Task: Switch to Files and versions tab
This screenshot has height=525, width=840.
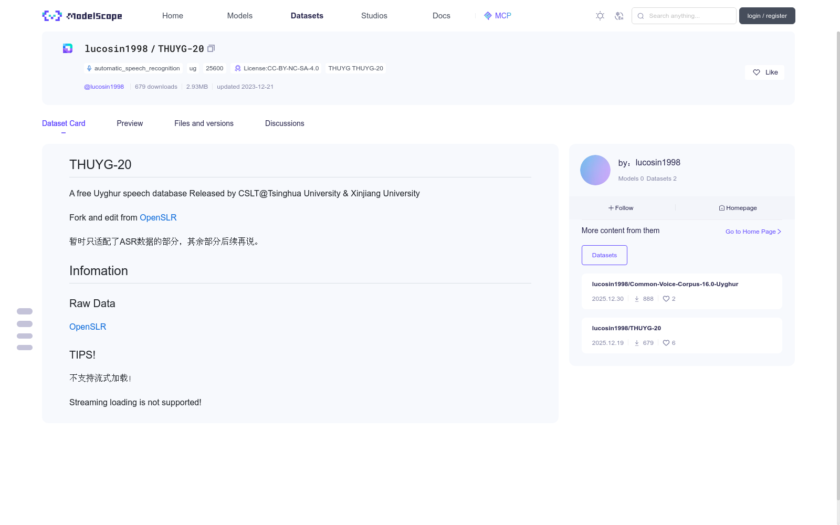Action: 204,123
